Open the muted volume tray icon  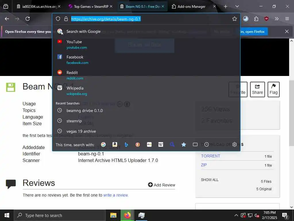257,215
